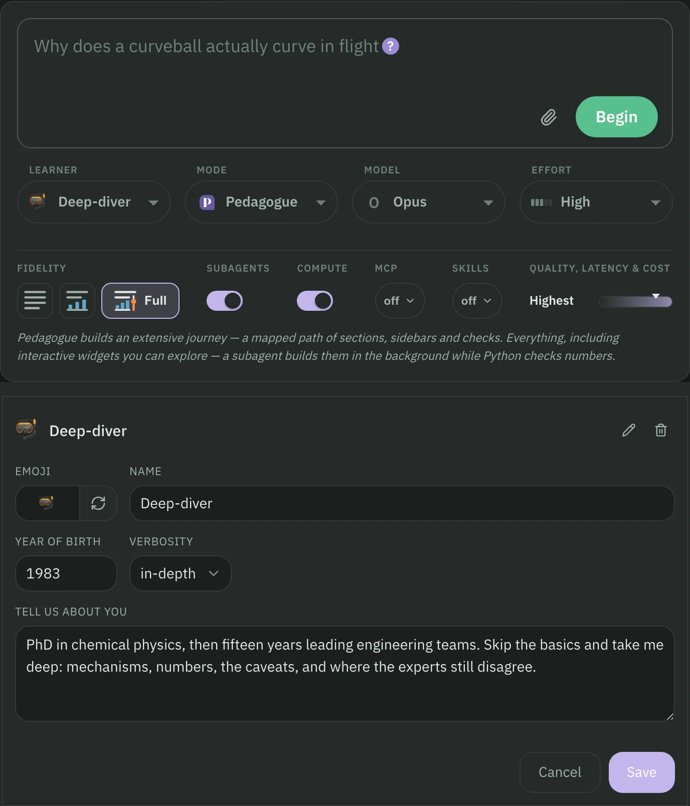Open the Effort dropdown showing High
The height and width of the screenshot is (806, 690).
tap(596, 202)
